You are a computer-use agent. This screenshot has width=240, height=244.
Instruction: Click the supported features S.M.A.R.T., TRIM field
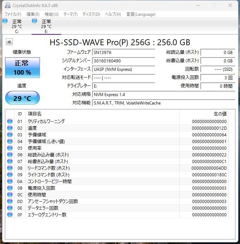point(164,103)
